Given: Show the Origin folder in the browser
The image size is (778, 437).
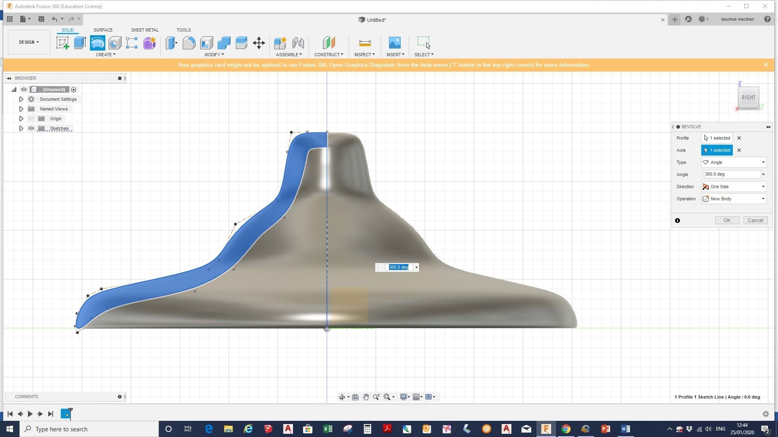Looking at the screenshot, I should tap(31, 119).
